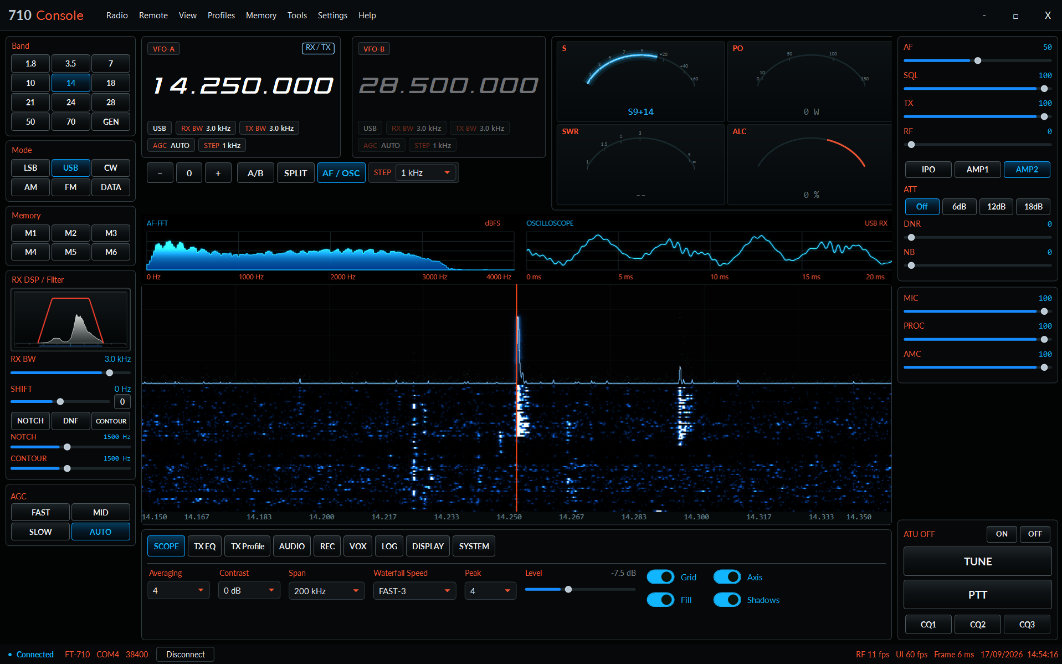Click the PTT transmit button
The width and height of the screenshot is (1062, 664).
point(978,595)
